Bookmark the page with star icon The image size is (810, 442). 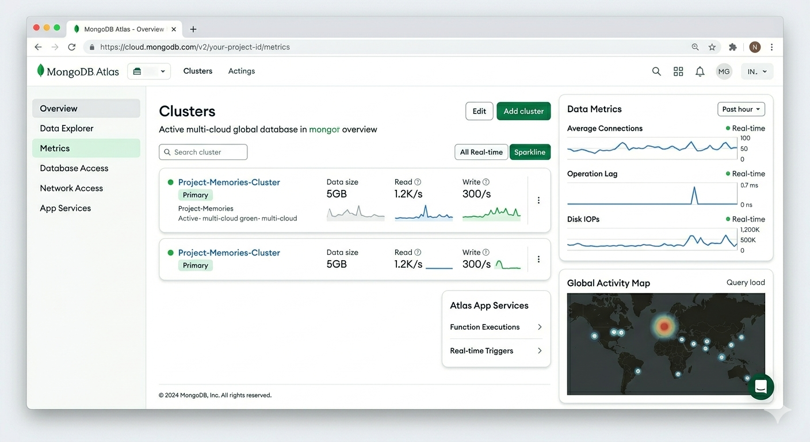[712, 47]
